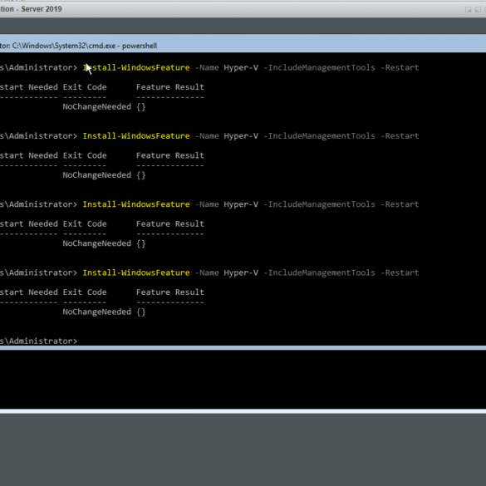Click the right of two small title bar icons
The height and width of the screenshot is (486, 486).
coord(478,10)
